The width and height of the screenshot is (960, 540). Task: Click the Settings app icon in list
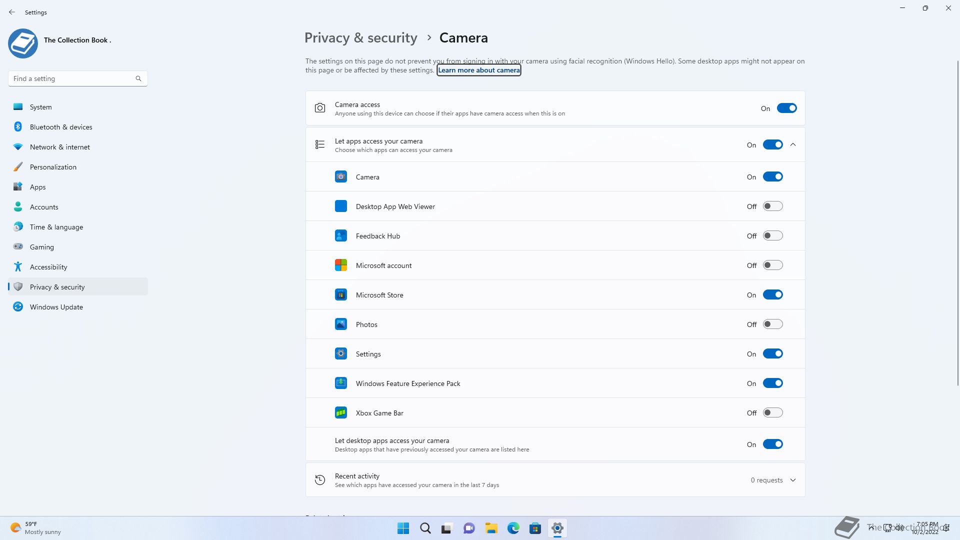[x=341, y=353]
